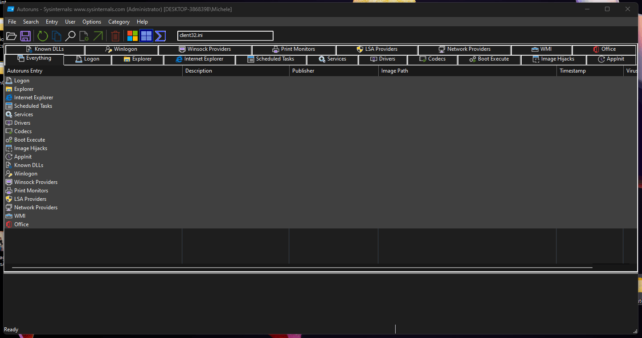642x338 pixels.
Task: Click the green jump-to-entry arrow
Action: click(x=98, y=36)
